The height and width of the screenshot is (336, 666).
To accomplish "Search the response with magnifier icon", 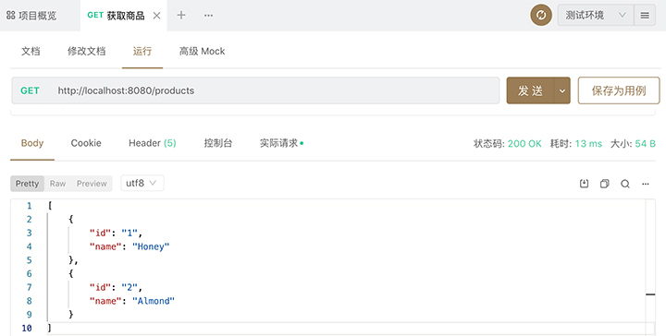I will pyautogui.click(x=624, y=184).
